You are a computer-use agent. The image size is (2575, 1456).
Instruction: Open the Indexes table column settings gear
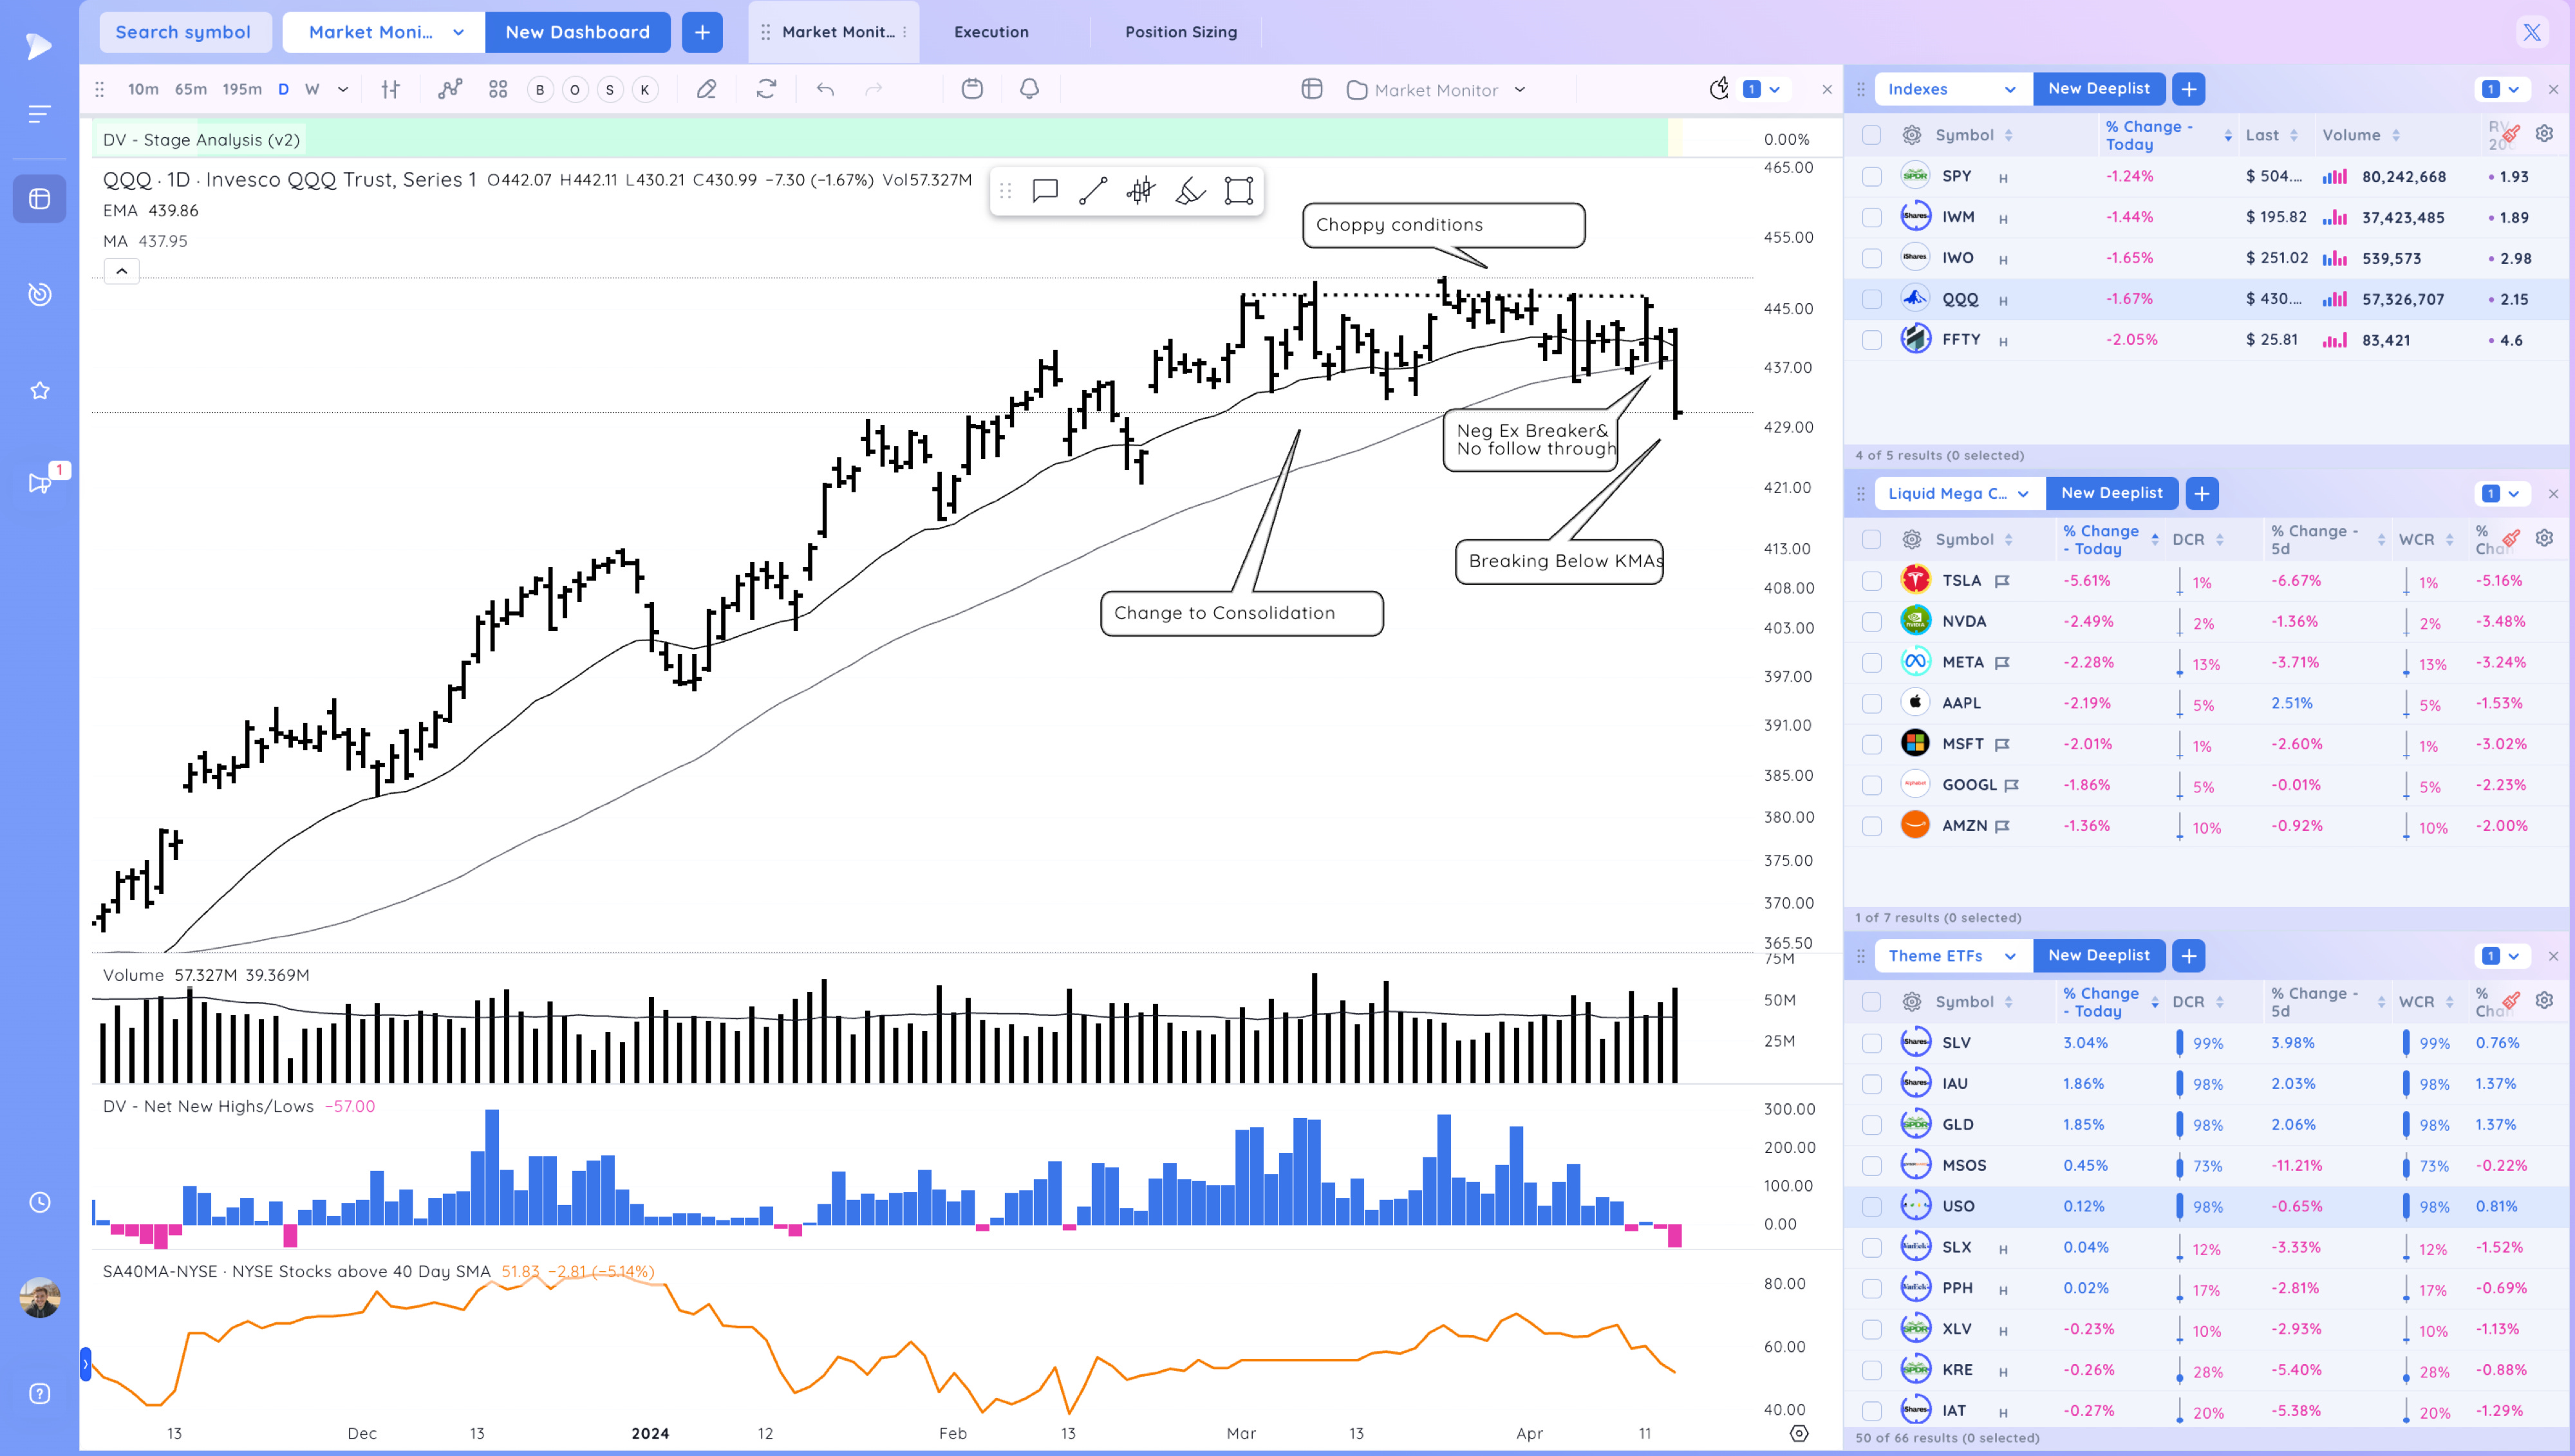tap(2544, 134)
